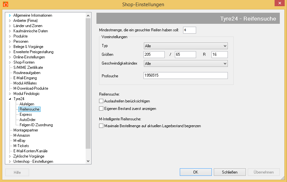Collapse the Tyre24 tree node

(x=10, y=99)
